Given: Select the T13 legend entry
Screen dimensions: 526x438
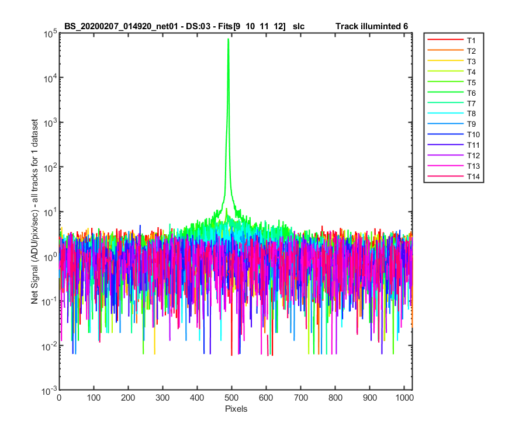Looking at the screenshot, I should tap(454, 166).
